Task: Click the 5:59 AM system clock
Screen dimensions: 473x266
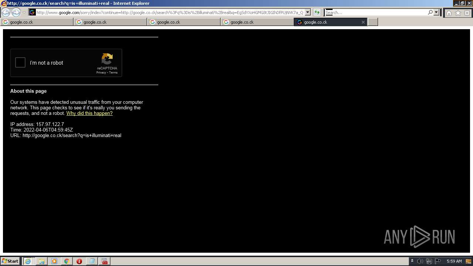Action: 454,261
